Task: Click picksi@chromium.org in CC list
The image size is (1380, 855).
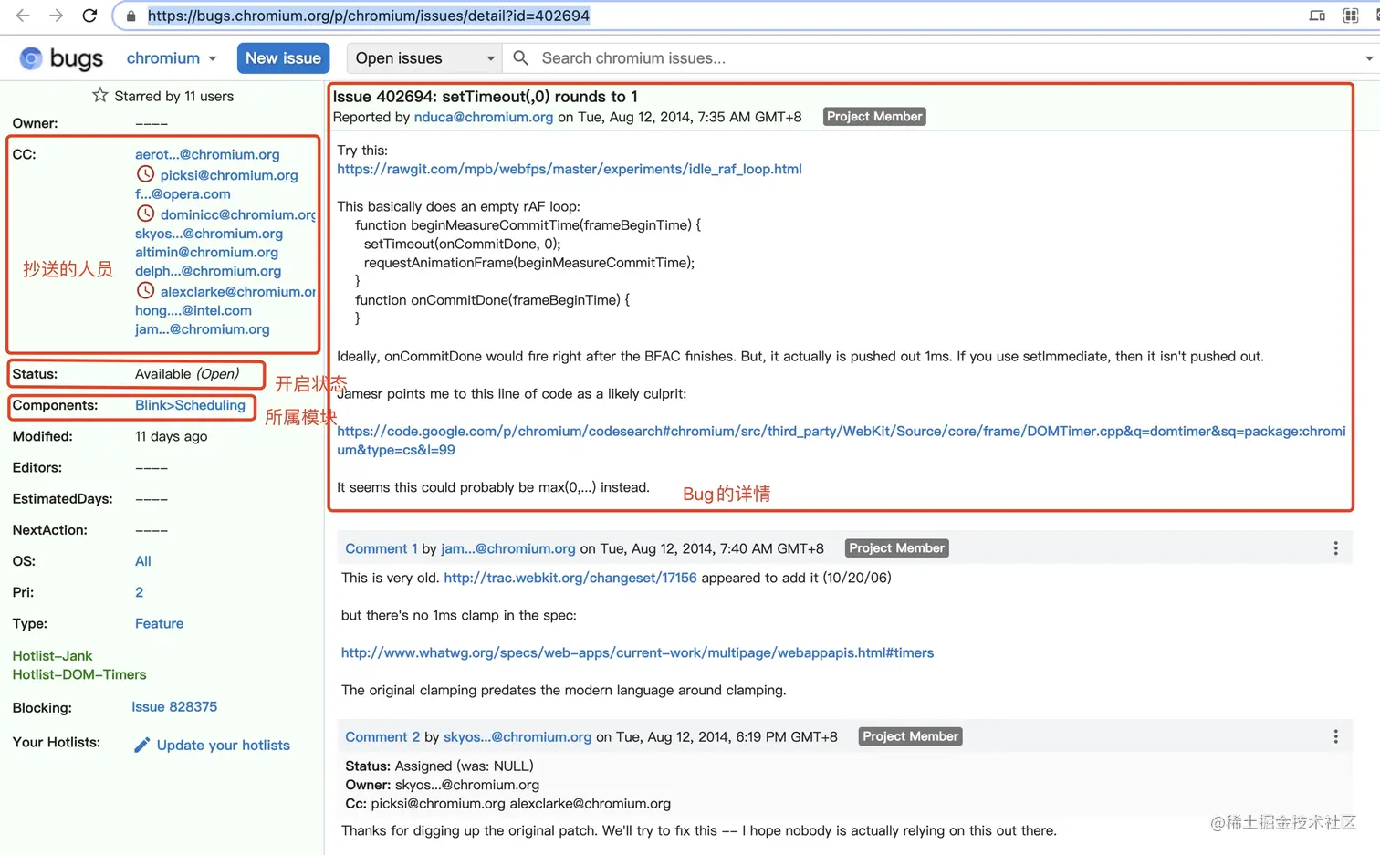Action: 229,175
